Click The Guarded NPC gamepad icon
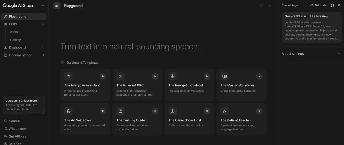344x145 pixels. [x=120, y=76]
